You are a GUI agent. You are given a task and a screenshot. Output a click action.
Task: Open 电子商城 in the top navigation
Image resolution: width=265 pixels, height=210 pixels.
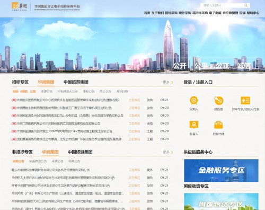[x=215, y=13]
